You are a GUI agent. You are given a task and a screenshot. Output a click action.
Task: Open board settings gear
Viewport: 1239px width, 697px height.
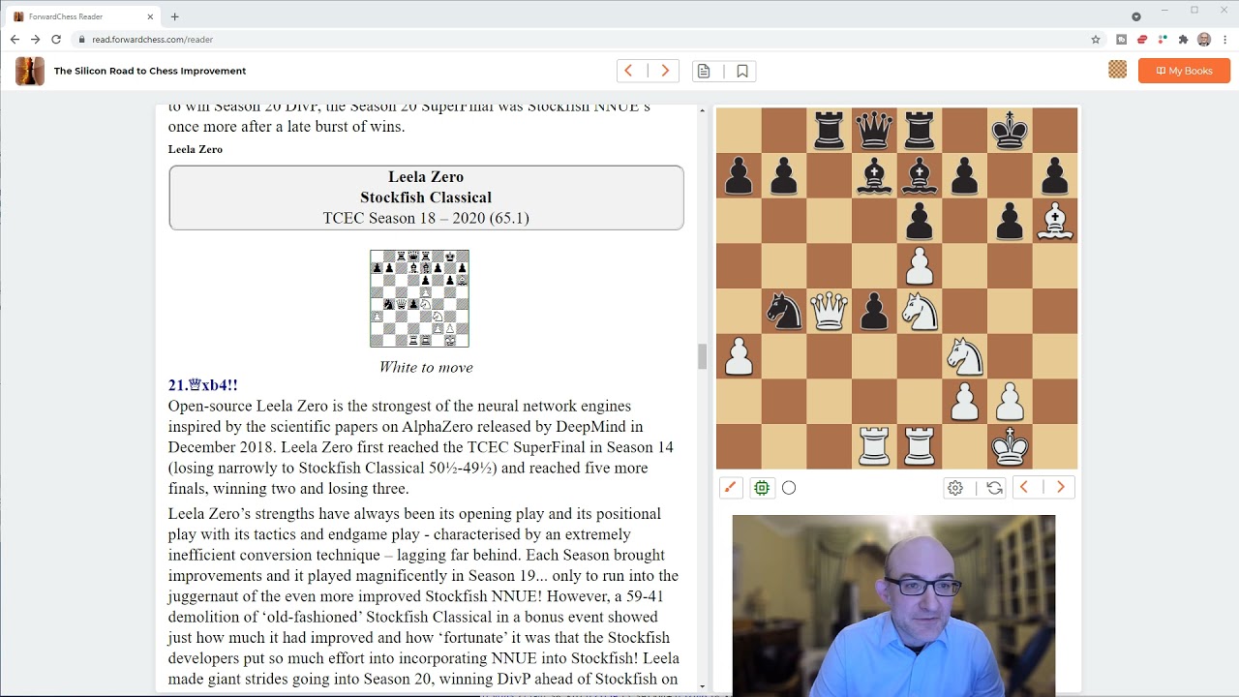coord(955,488)
